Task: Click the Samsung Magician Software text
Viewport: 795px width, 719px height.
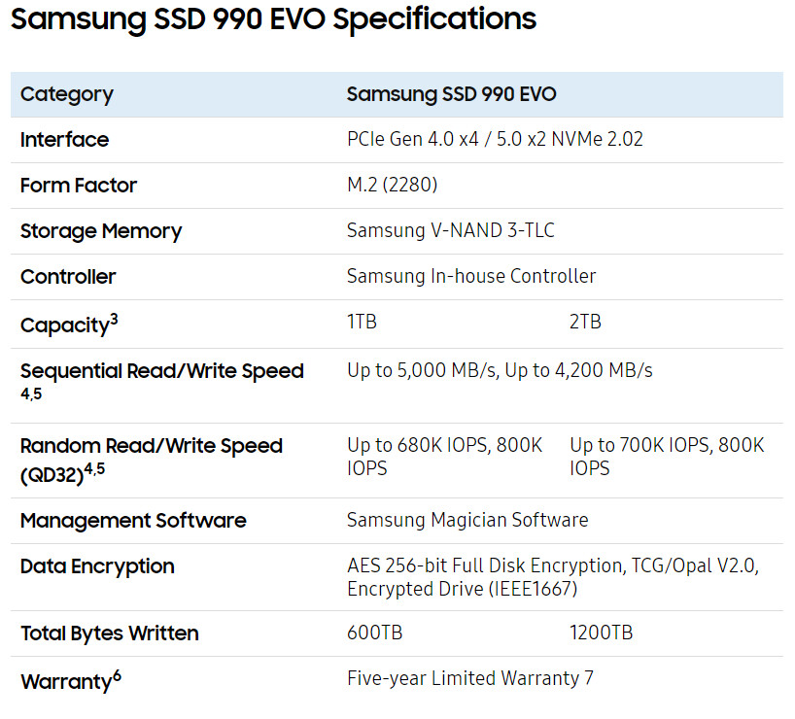Action: 467,520
